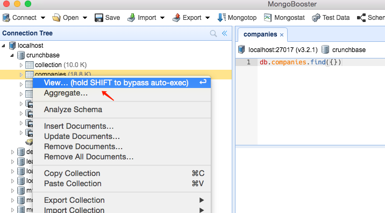Launch Mongotop from the toolbar
Viewport: 385px width, 213px height.
[x=237, y=18]
